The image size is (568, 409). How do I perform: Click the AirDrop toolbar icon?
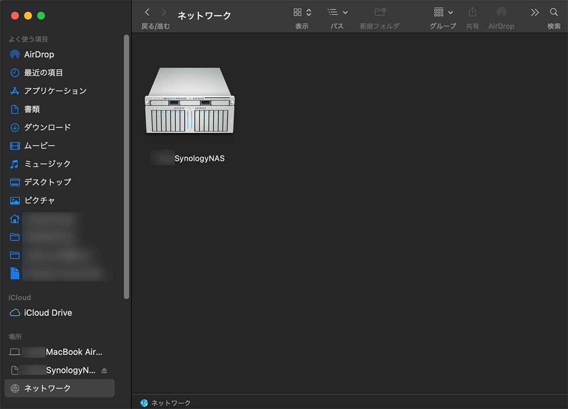click(501, 12)
